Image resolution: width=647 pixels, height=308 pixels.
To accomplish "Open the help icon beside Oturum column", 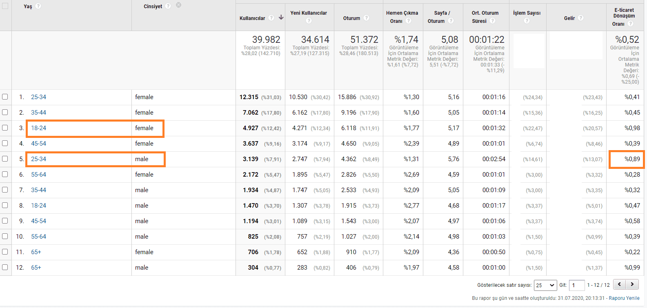I will (x=366, y=18).
